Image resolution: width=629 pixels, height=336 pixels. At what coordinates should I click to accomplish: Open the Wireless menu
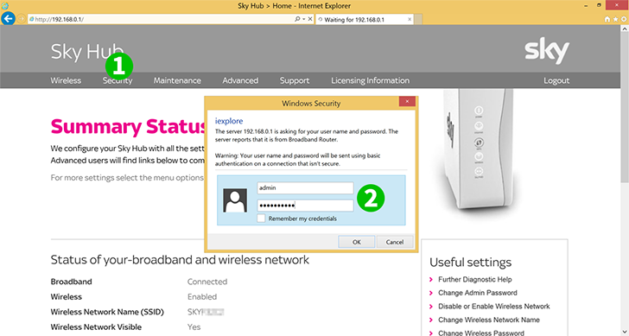pos(66,80)
